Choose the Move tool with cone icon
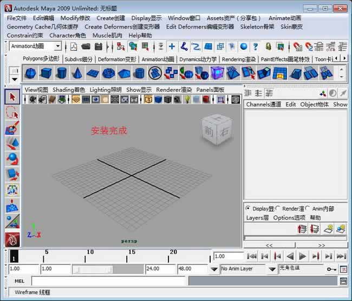The width and height of the screenshot is (352, 301). pyautogui.click(x=12, y=143)
